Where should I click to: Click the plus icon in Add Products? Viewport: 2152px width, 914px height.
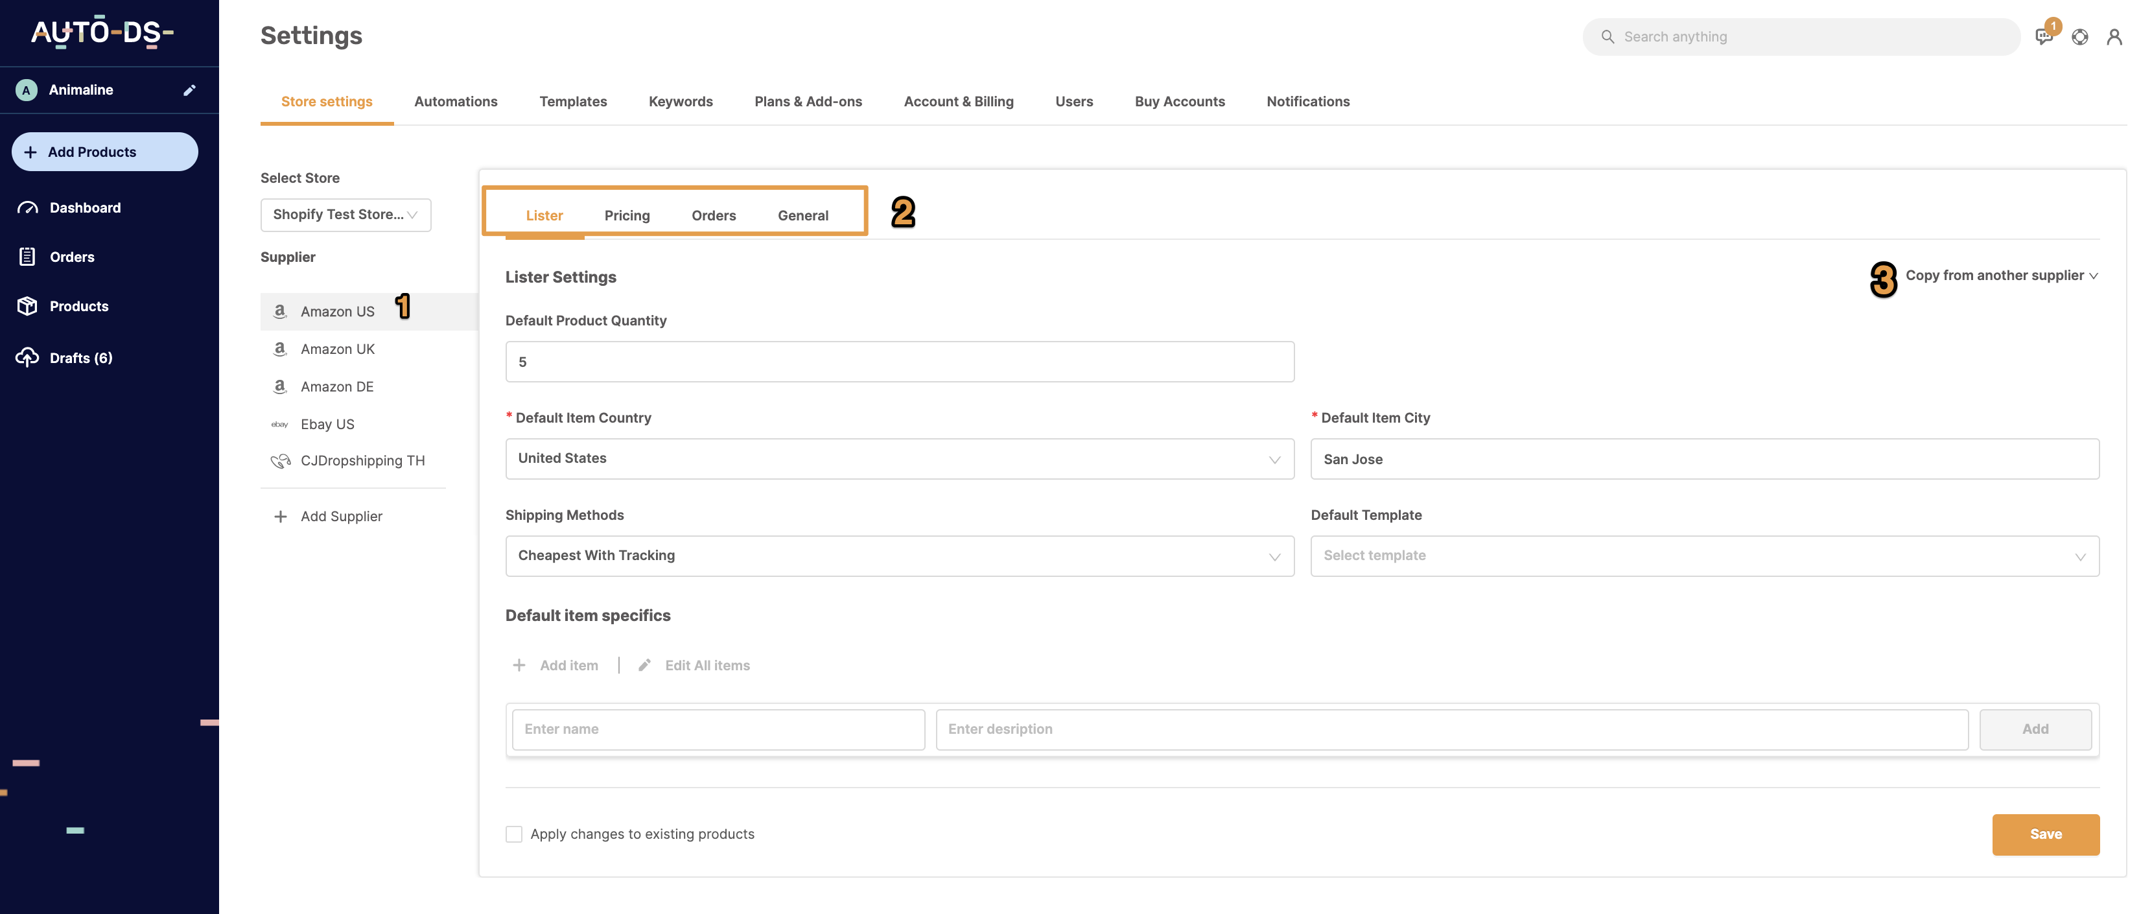click(31, 152)
